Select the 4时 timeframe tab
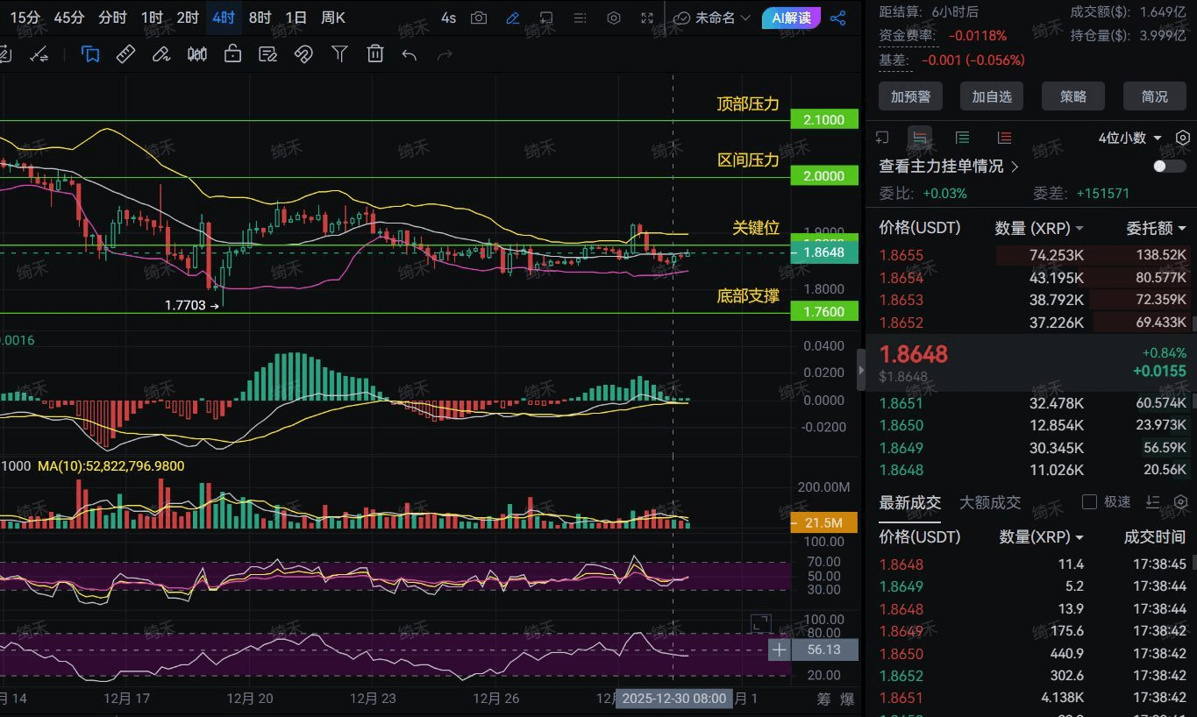 point(224,18)
